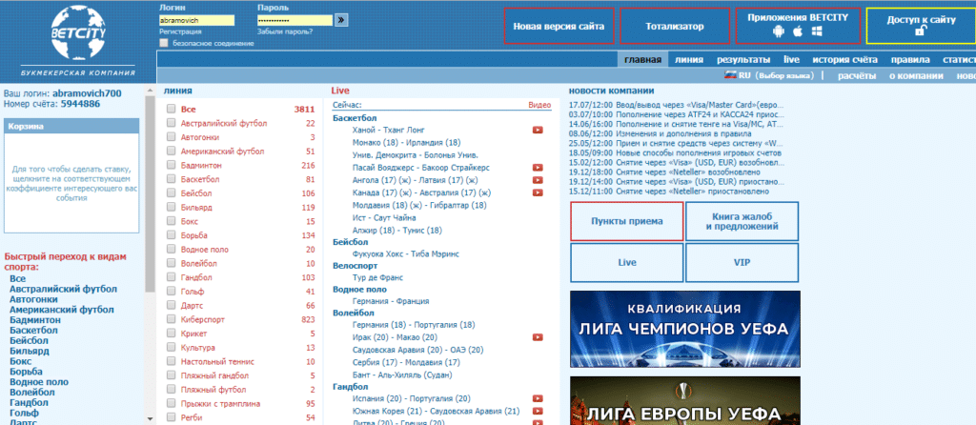The height and width of the screenshot is (425, 976).
Task: Focus the Логин input field
Action: 196,20
